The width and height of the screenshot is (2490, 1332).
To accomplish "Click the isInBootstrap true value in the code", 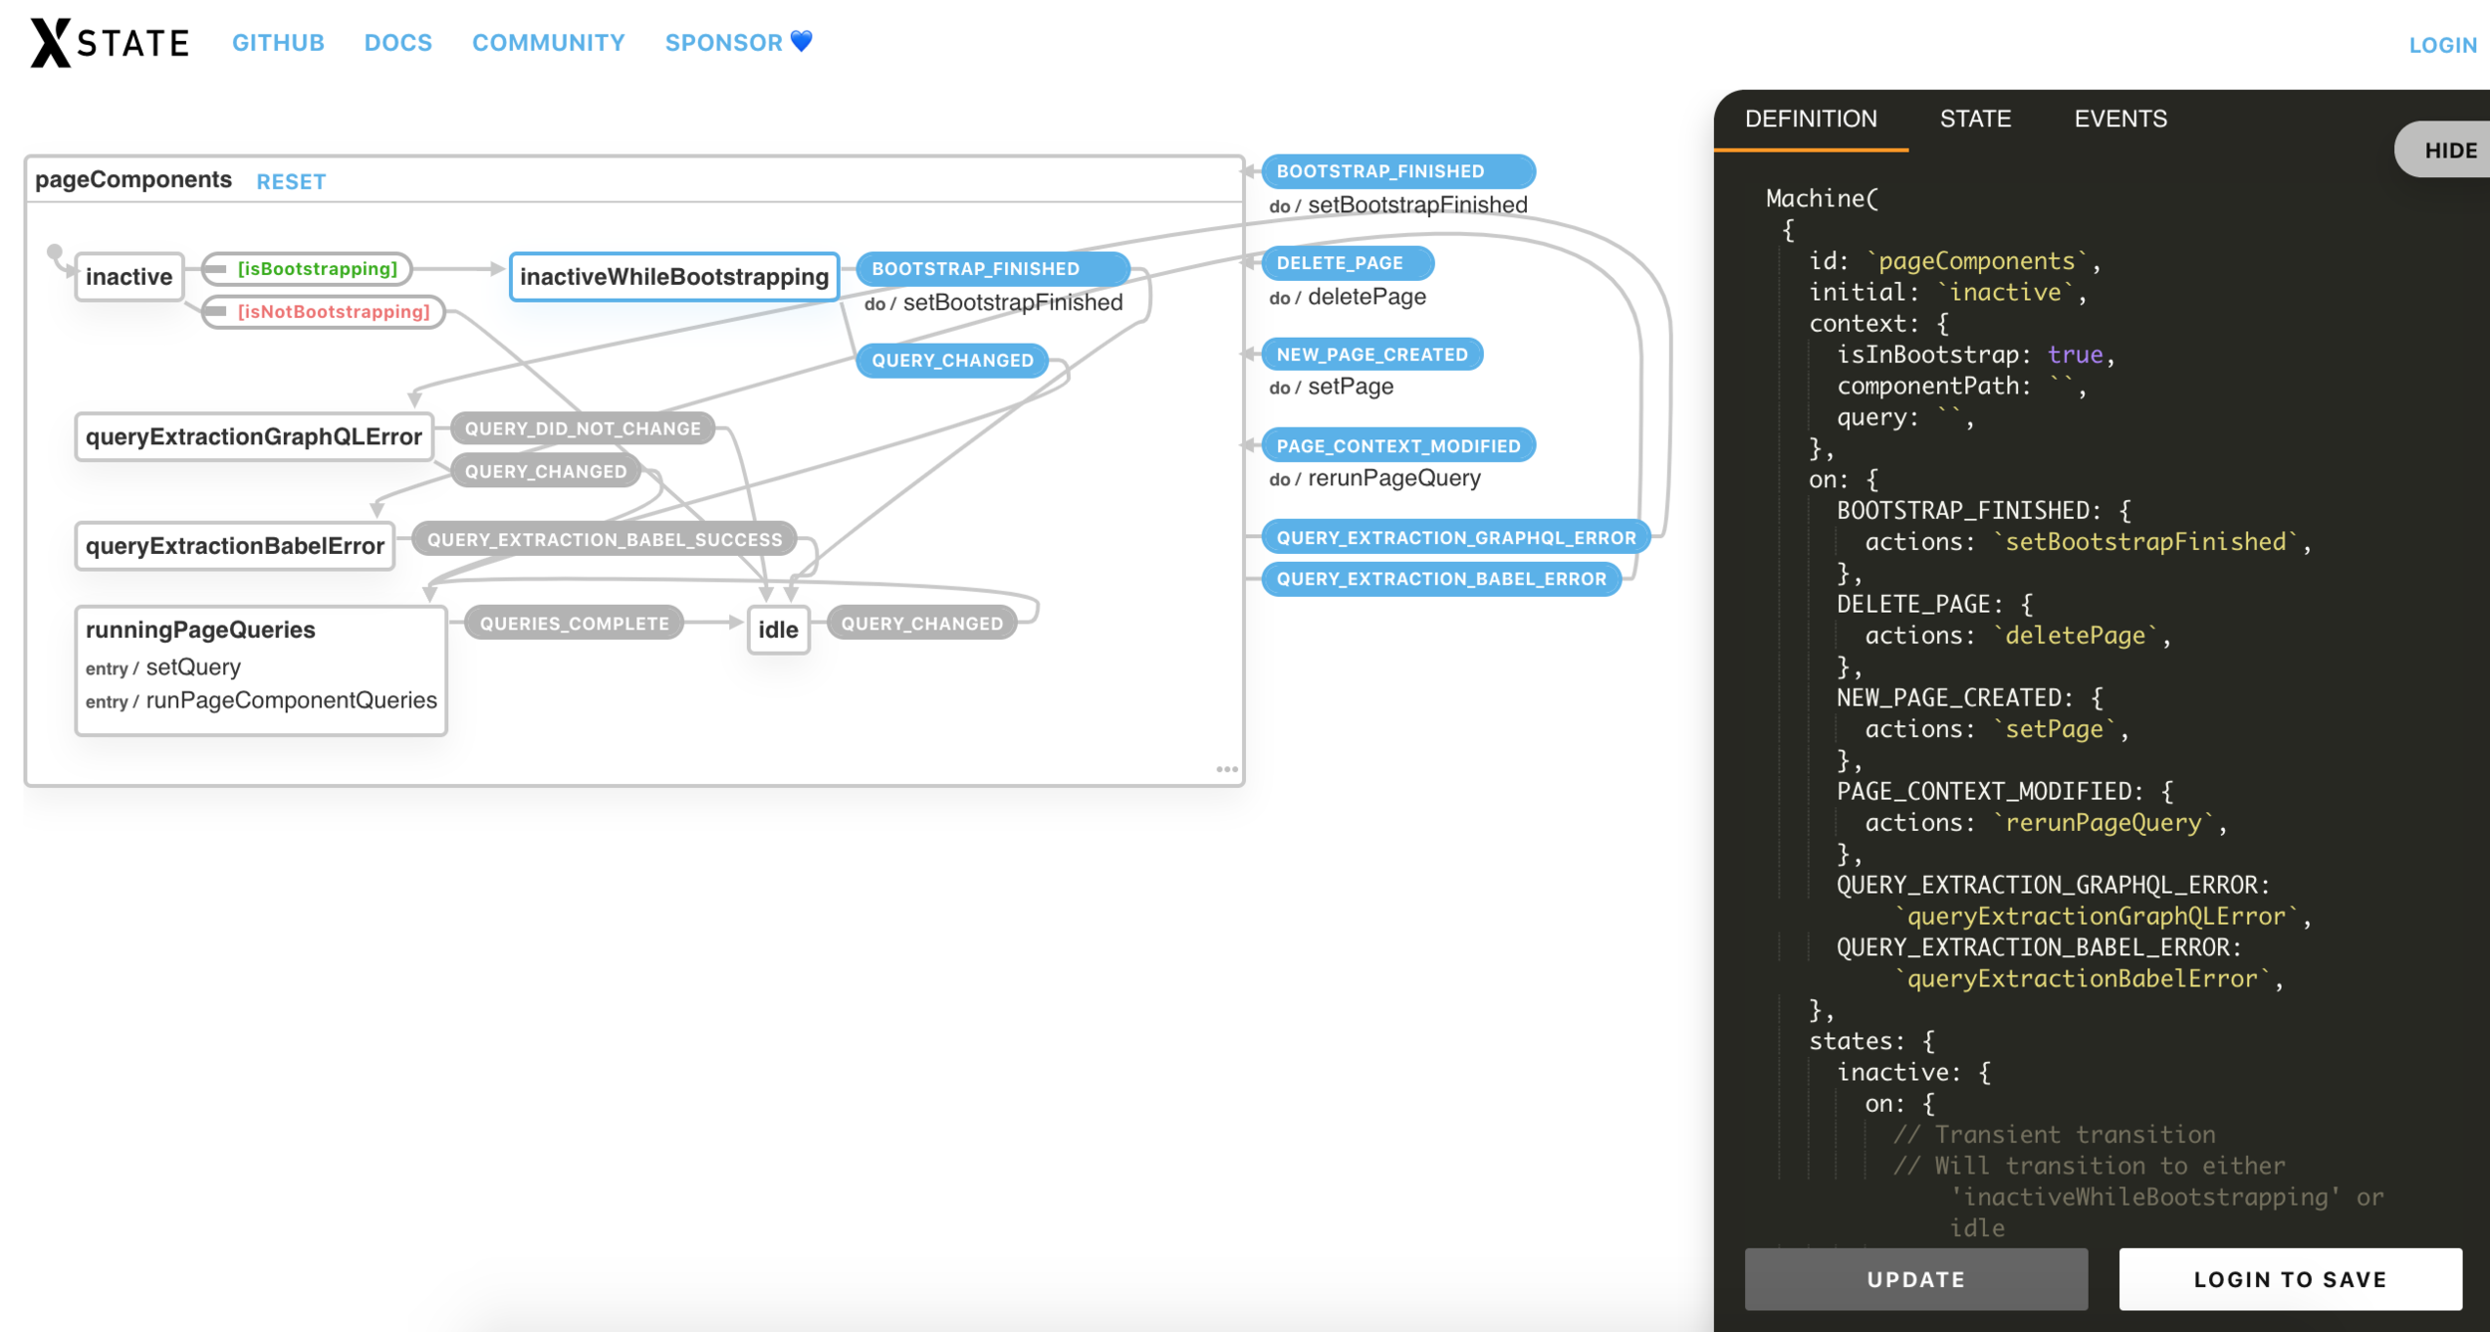I will click(2074, 355).
